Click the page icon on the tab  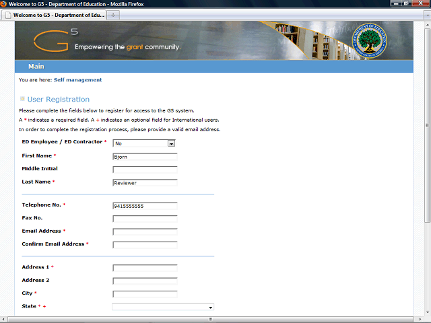click(x=8, y=15)
